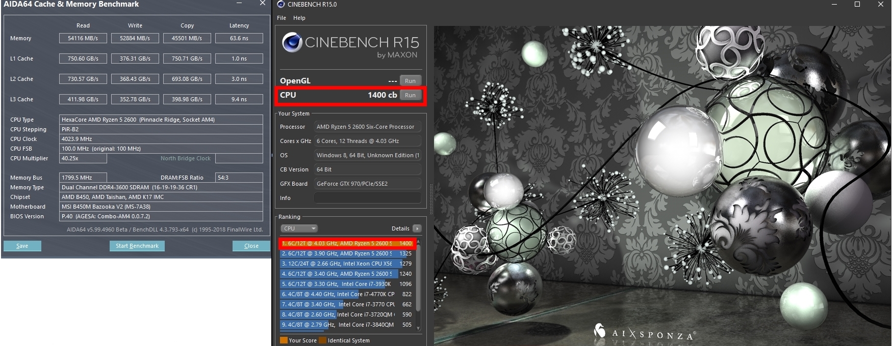This screenshot has width=893, height=346.
Task: Open the File menu in Cinebench
Action: tap(282, 18)
